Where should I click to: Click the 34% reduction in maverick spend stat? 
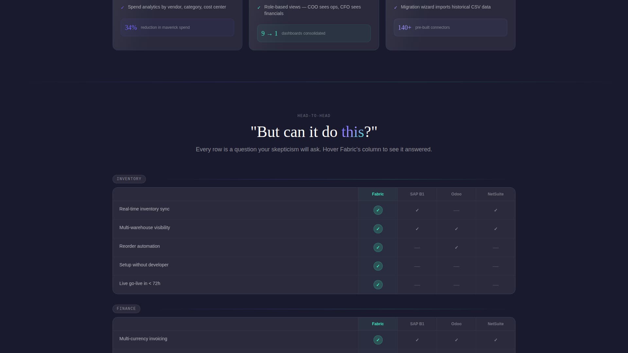pyautogui.click(x=177, y=27)
